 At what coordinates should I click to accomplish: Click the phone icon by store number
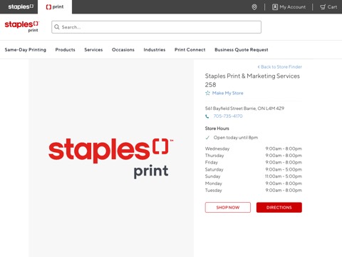(207, 116)
